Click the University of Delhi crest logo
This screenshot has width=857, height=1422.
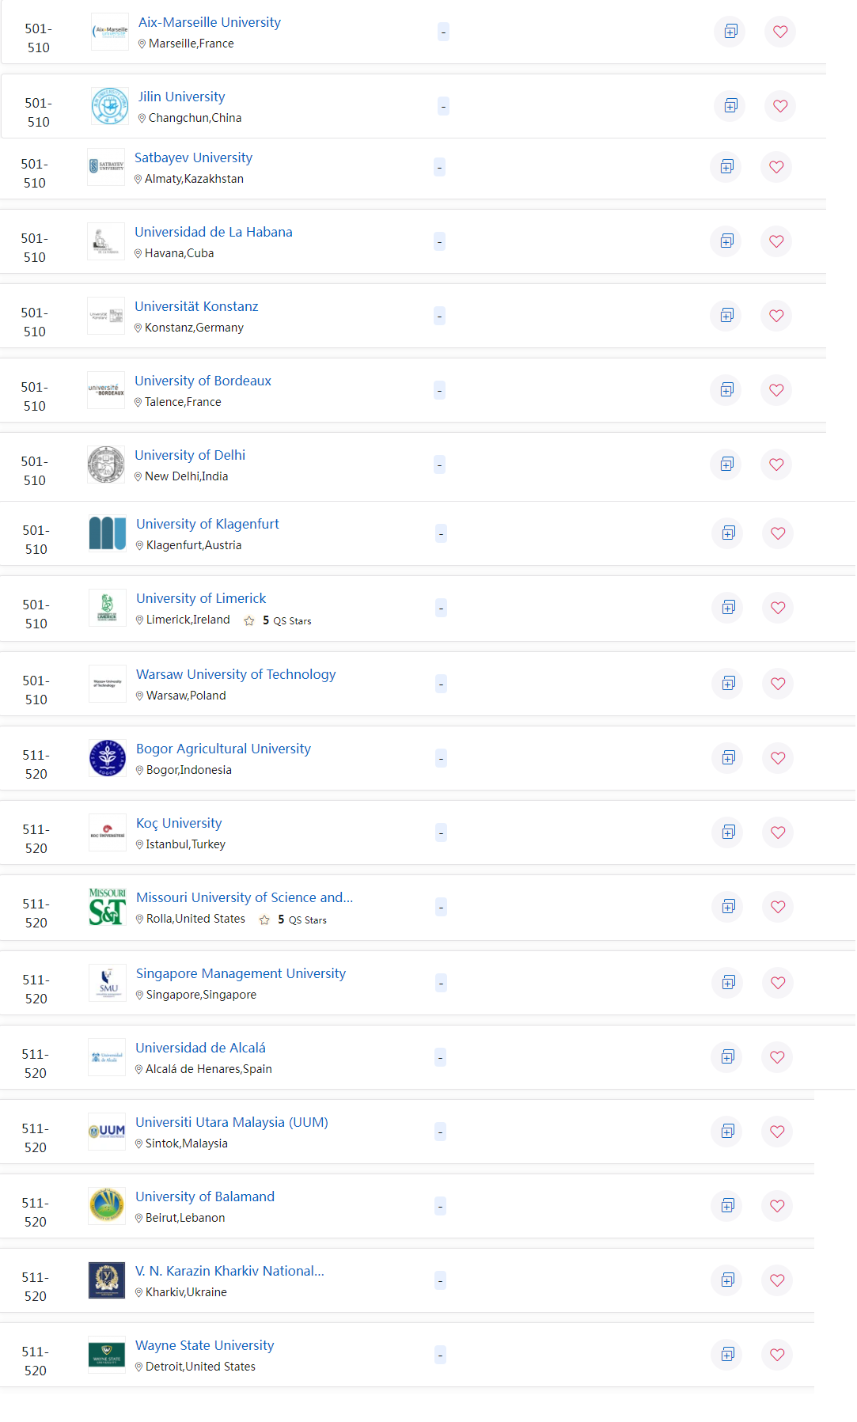point(106,465)
